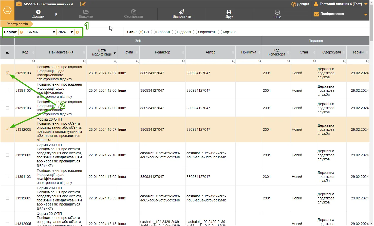Select the В роботі radio button
374x226 pixels.
[153, 32]
